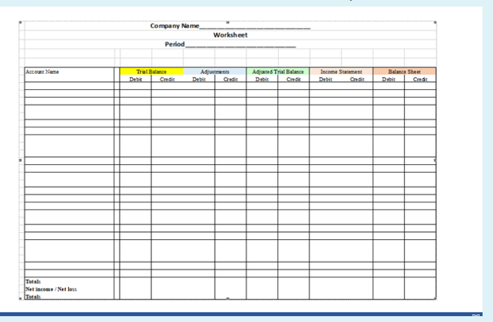Click Credit under Balance Sheet
493x322 pixels.
pyautogui.click(x=420, y=79)
